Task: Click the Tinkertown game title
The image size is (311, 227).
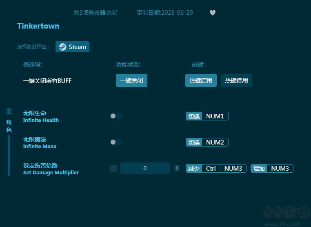Action: click(x=38, y=26)
